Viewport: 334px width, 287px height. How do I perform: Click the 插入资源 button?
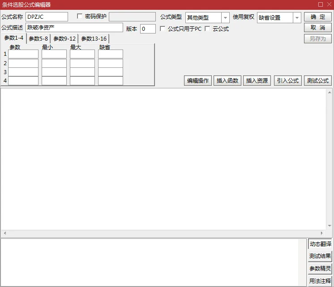tap(257, 81)
